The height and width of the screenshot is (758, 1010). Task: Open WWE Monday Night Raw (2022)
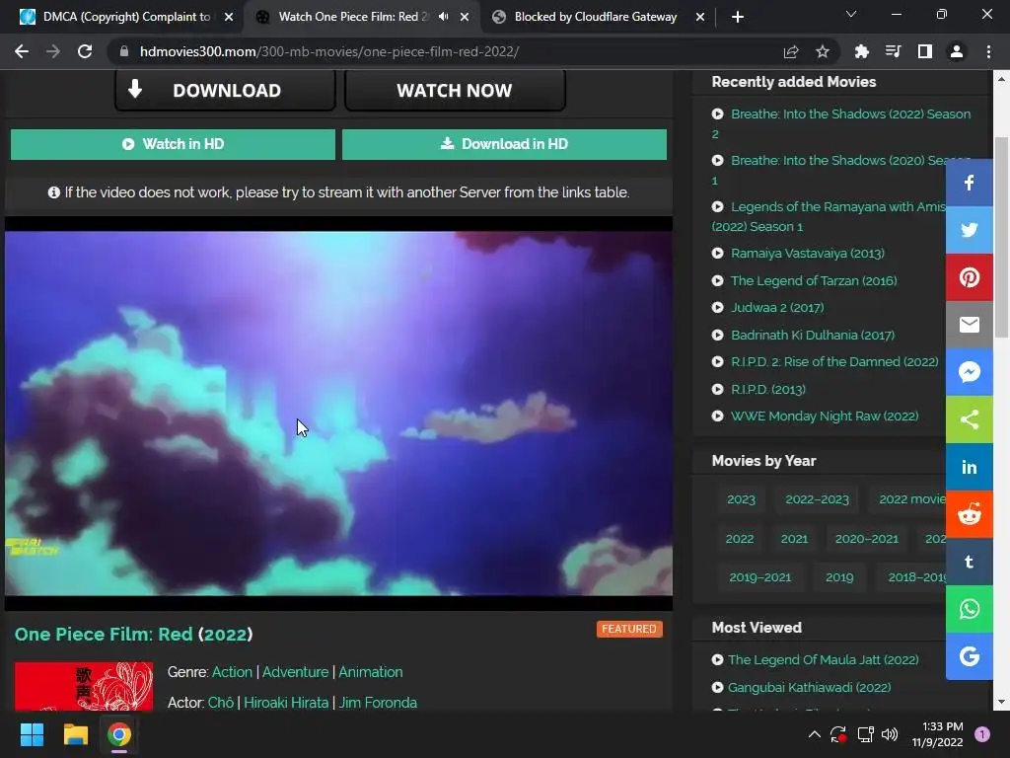point(825,417)
